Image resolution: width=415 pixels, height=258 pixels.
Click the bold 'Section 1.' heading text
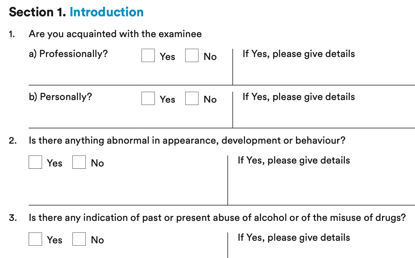pyautogui.click(x=38, y=12)
